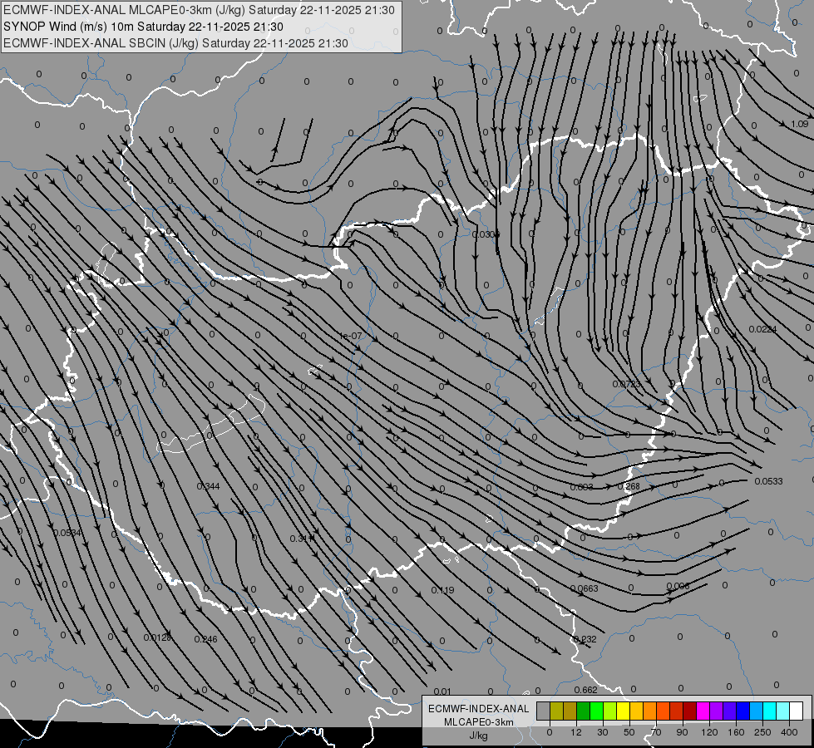Select the gray swatch in the legend

(544, 711)
